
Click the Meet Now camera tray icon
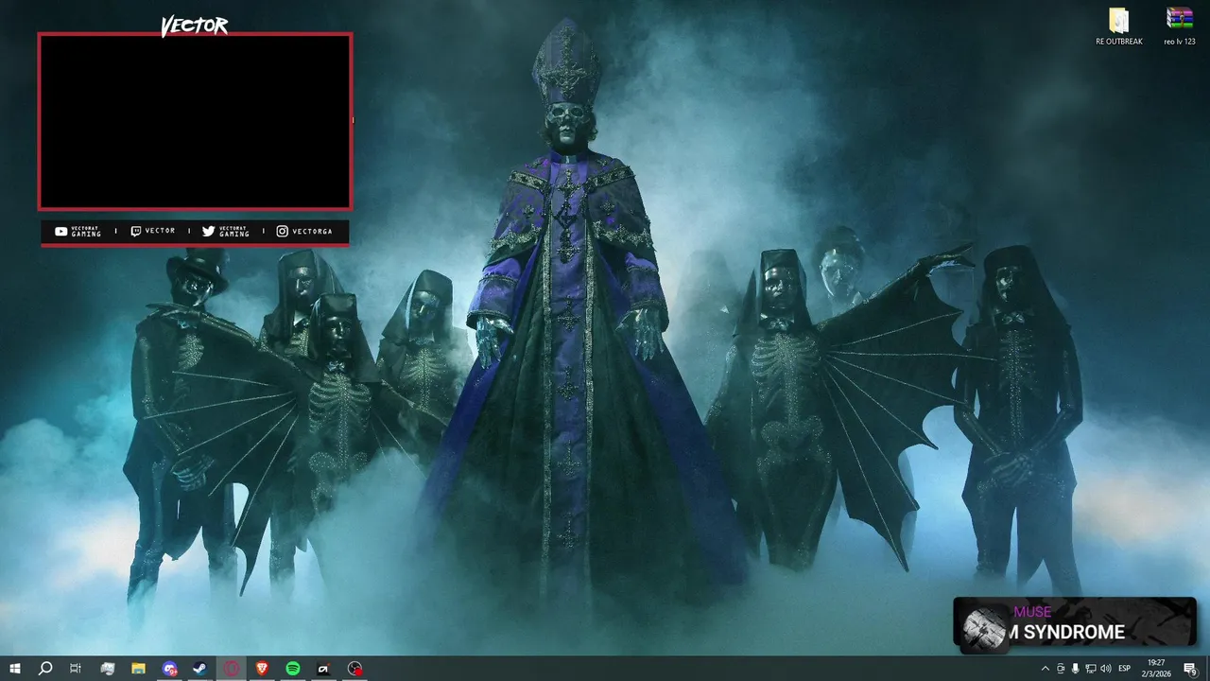1060,669
